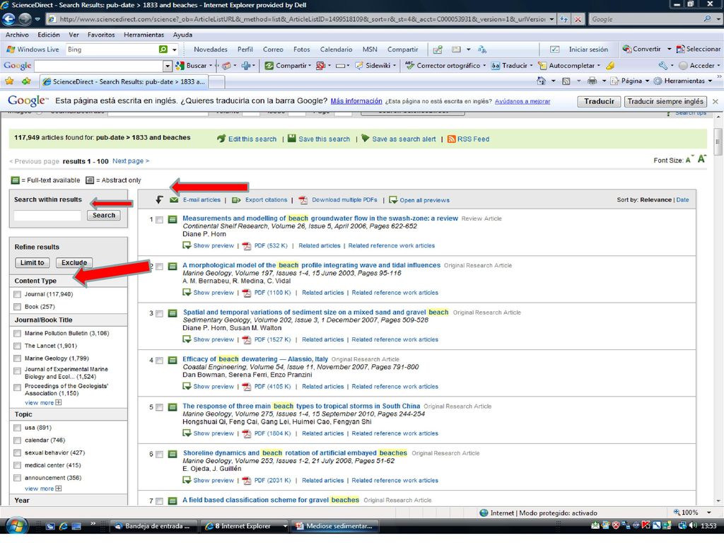The width and height of the screenshot is (724, 543).
Task: Open the Traducir dropdown in Google toolbar
Action: coord(532,66)
